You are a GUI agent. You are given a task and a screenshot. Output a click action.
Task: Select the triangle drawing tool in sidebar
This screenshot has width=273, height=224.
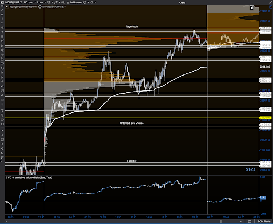click(x=2, y=59)
